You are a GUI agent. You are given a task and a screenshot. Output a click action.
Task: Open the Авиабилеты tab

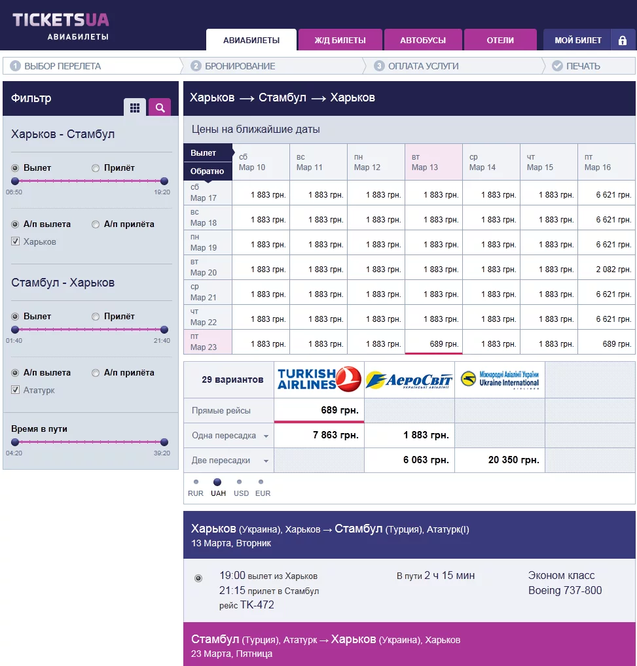pos(251,40)
